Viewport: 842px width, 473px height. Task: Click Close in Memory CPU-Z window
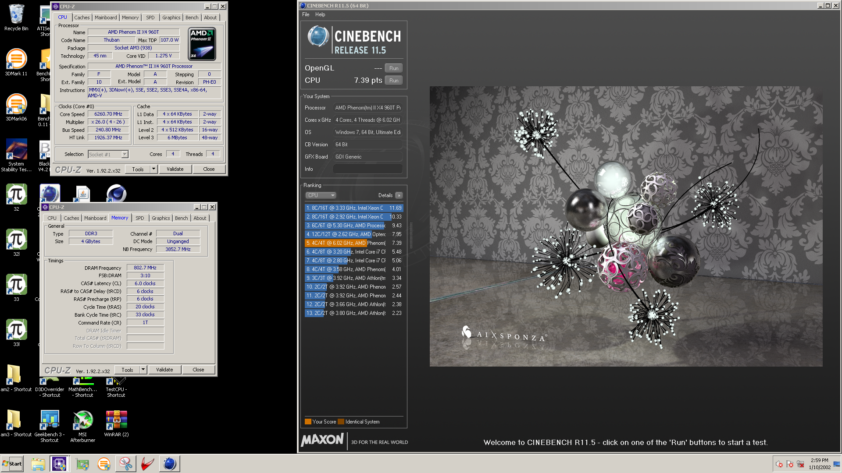(x=198, y=370)
